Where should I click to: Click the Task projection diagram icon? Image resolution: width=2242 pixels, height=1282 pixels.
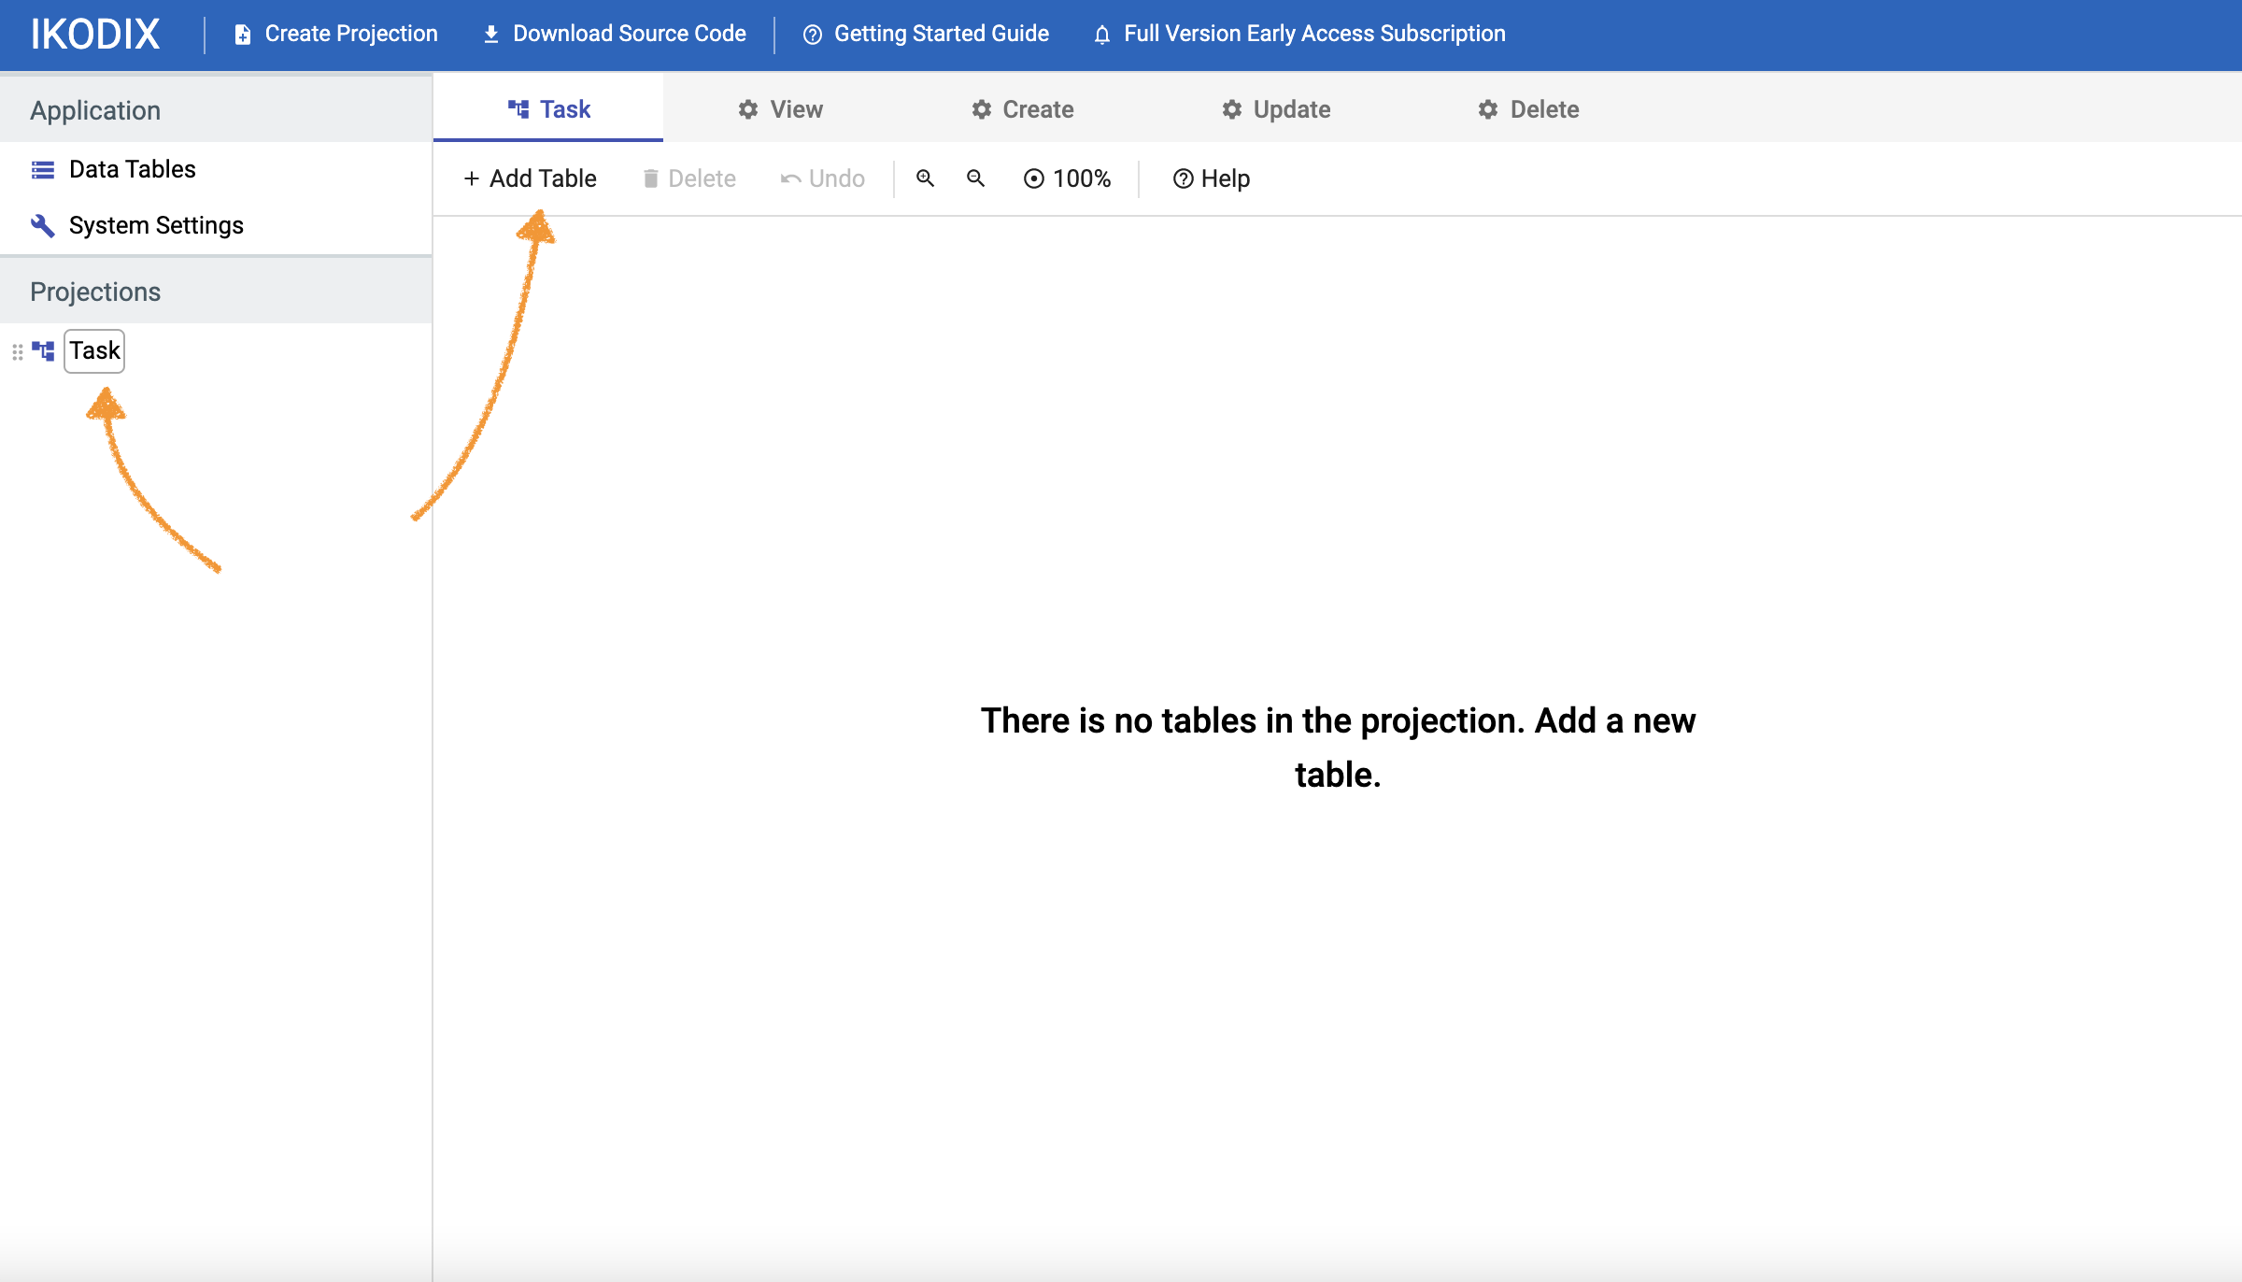pyautogui.click(x=43, y=350)
